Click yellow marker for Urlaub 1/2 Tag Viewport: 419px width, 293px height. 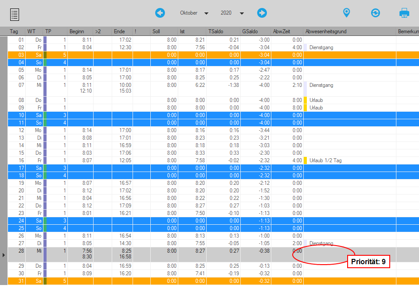click(x=305, y=160)
